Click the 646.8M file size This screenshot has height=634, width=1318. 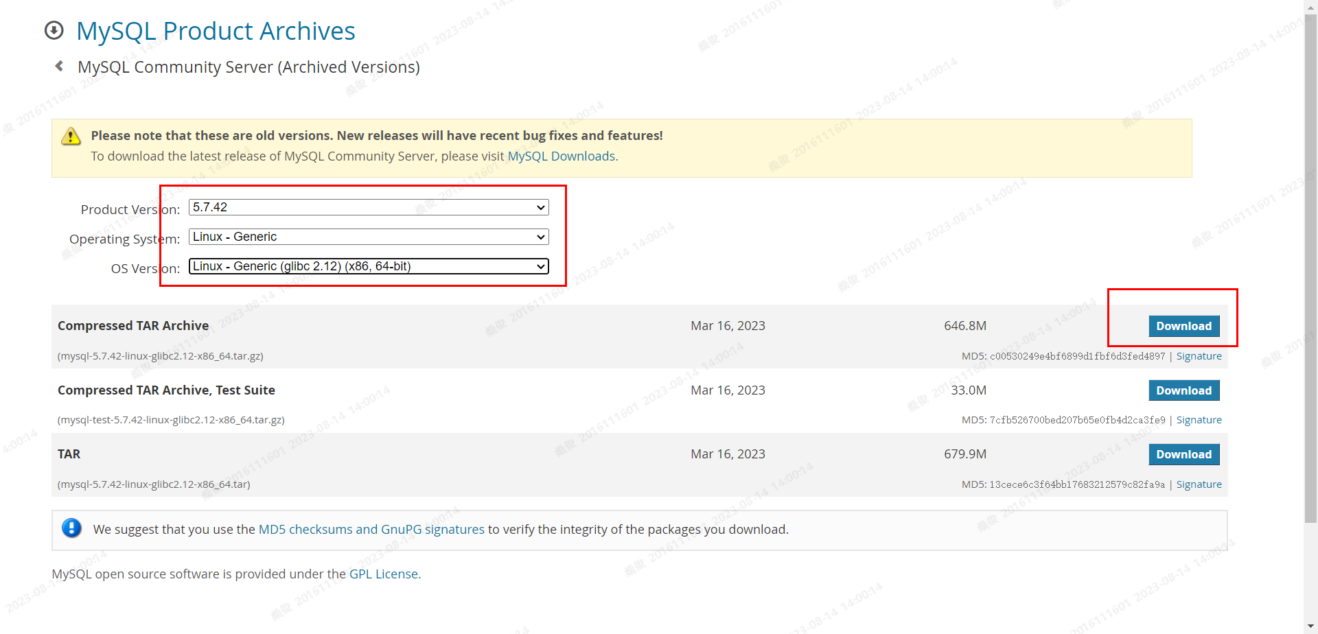coord(965,326)
